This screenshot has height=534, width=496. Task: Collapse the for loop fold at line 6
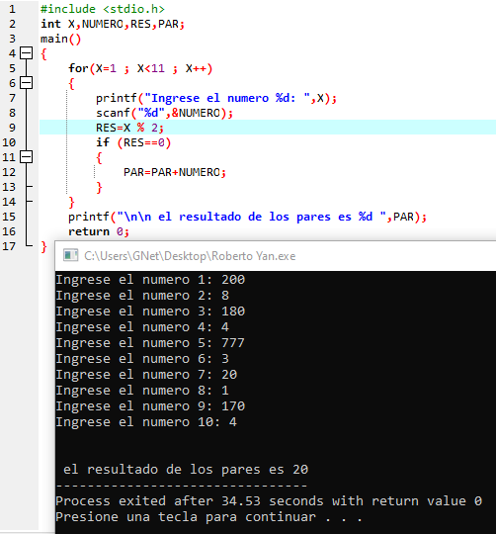(x=27, y=83)
